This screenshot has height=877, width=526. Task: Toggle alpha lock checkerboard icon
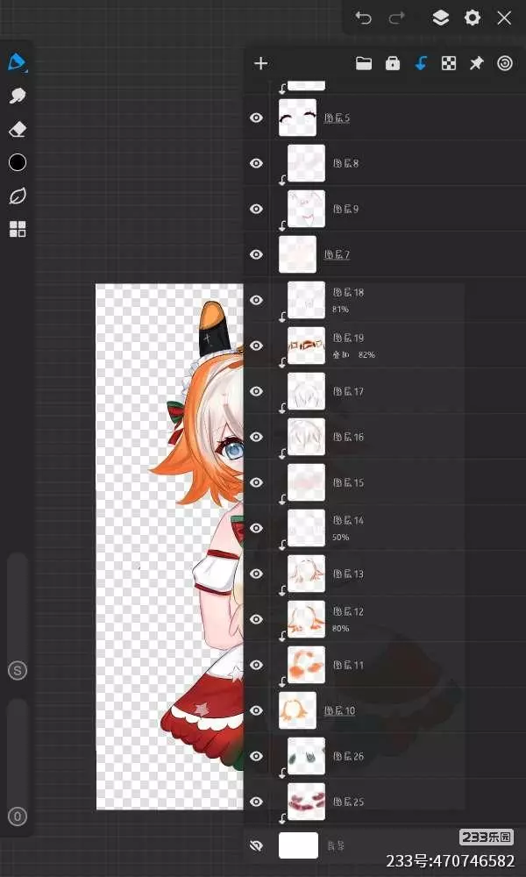tap(448, 64)
